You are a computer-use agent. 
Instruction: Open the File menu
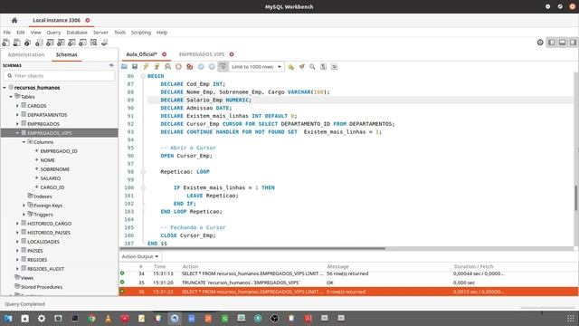(x=7, y=33)
